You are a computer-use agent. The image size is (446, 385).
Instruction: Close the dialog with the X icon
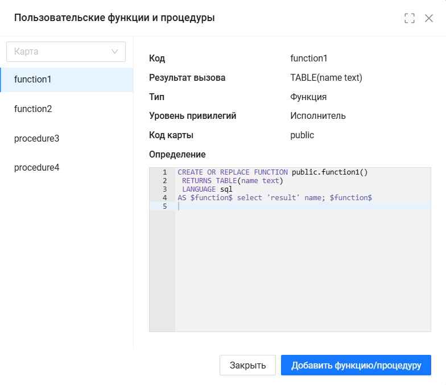429,18
